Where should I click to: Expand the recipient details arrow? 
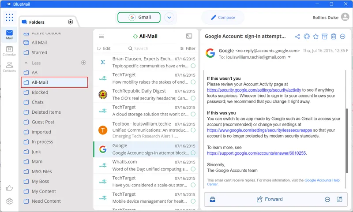pyautogui.click(x=289, y=57)
